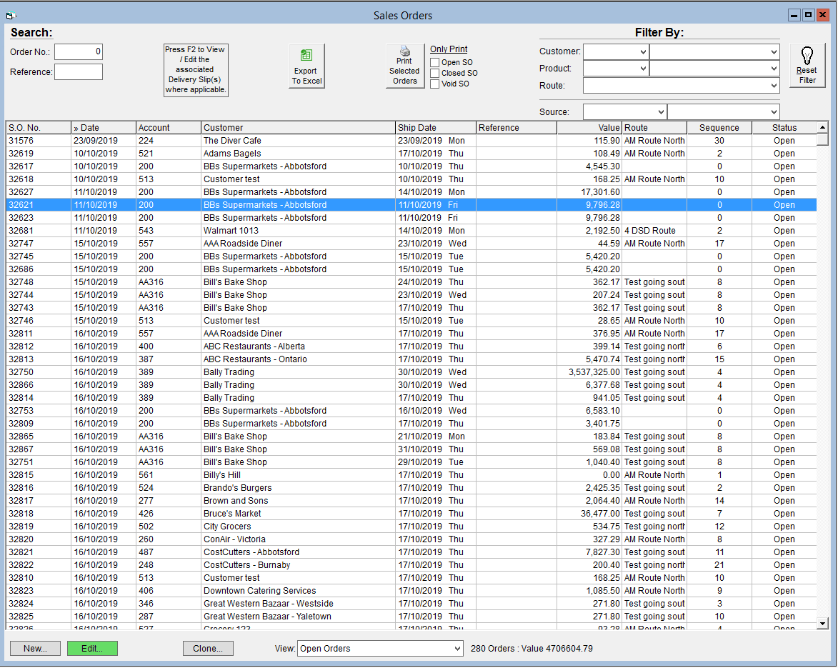The height and width of the screenshot is (668, 838).
Task: Expand the Product name dropdown
Action: coord(773,69)
